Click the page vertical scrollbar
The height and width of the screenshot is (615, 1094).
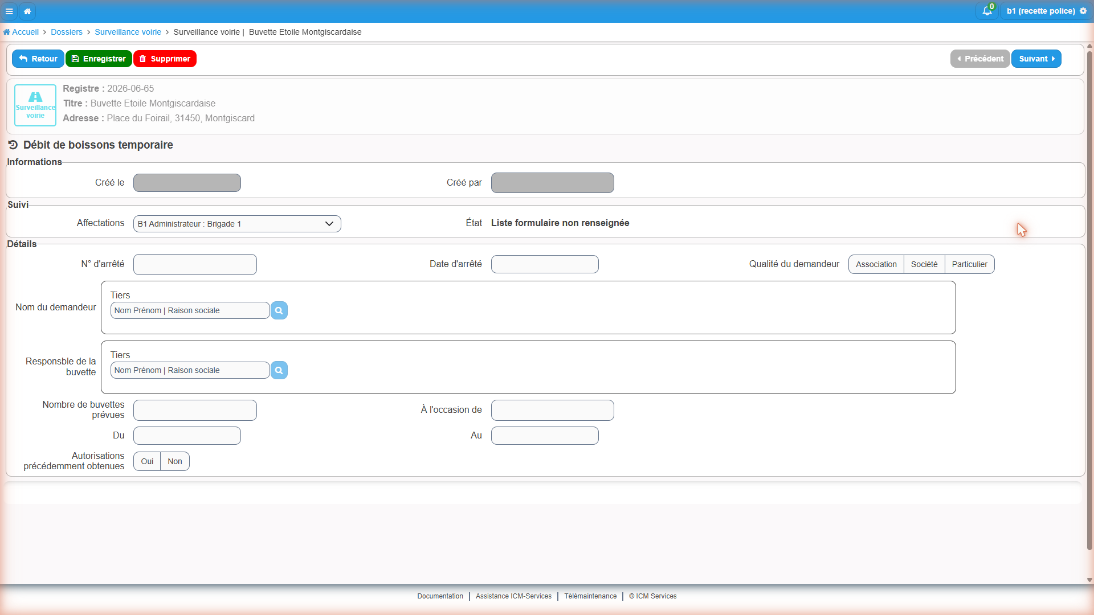(x=1089, y=301)
